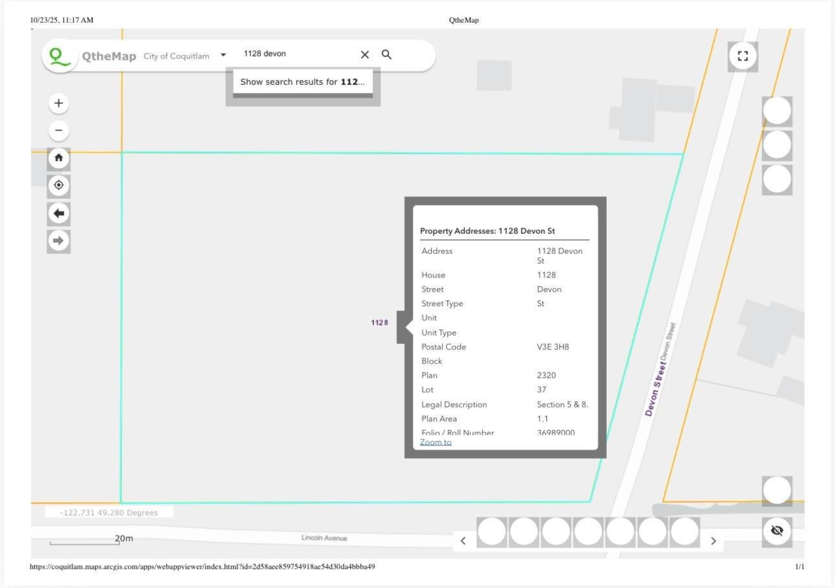The image size is (835, 588).
Task: Enter fullscreen map view
Action: (742, 56)
